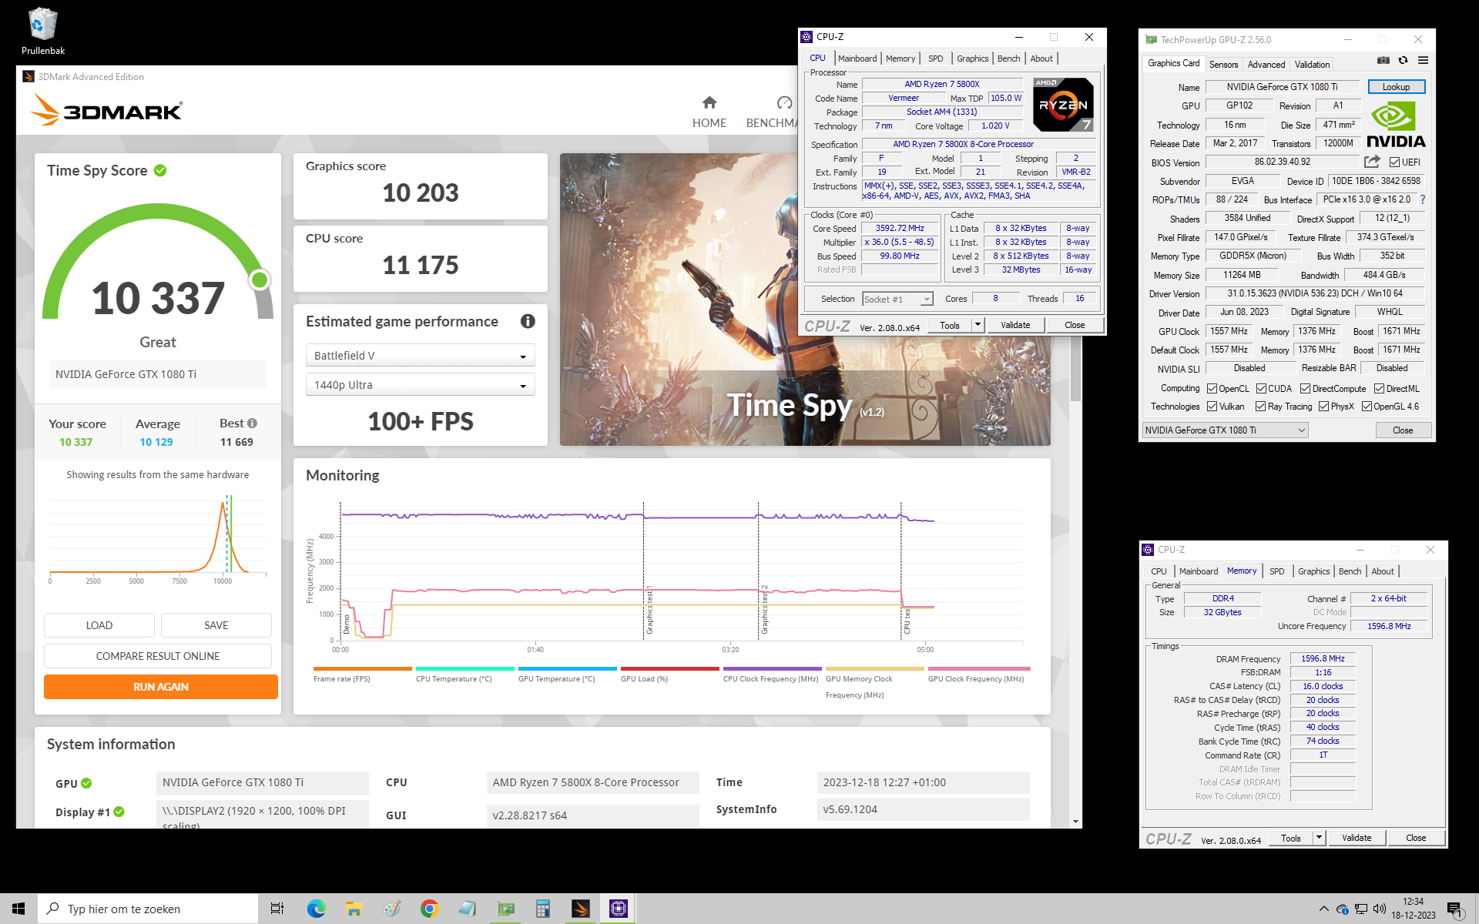Click COMPARE RESULT ONLINE button
The height and width of the screenshot is (924, 1479).
coord(158,656)
